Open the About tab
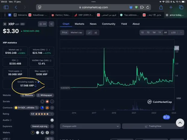 136,24
